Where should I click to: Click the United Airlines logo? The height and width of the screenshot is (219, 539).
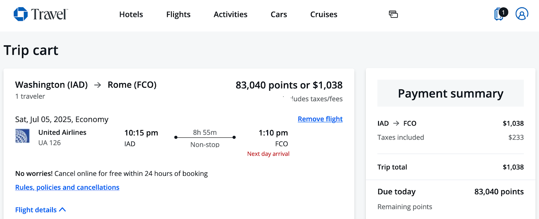tap(22, 136)
